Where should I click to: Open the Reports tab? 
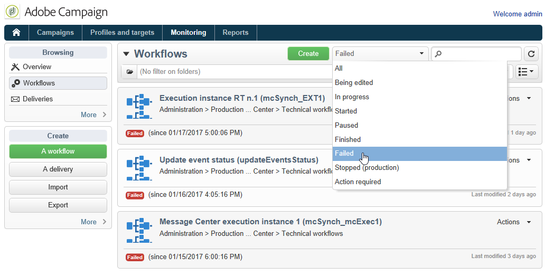pos(236,33)
